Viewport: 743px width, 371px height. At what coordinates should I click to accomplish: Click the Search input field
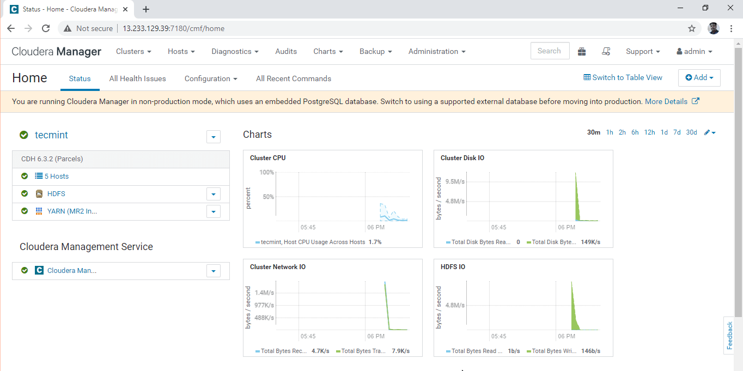tap(550, 51)
